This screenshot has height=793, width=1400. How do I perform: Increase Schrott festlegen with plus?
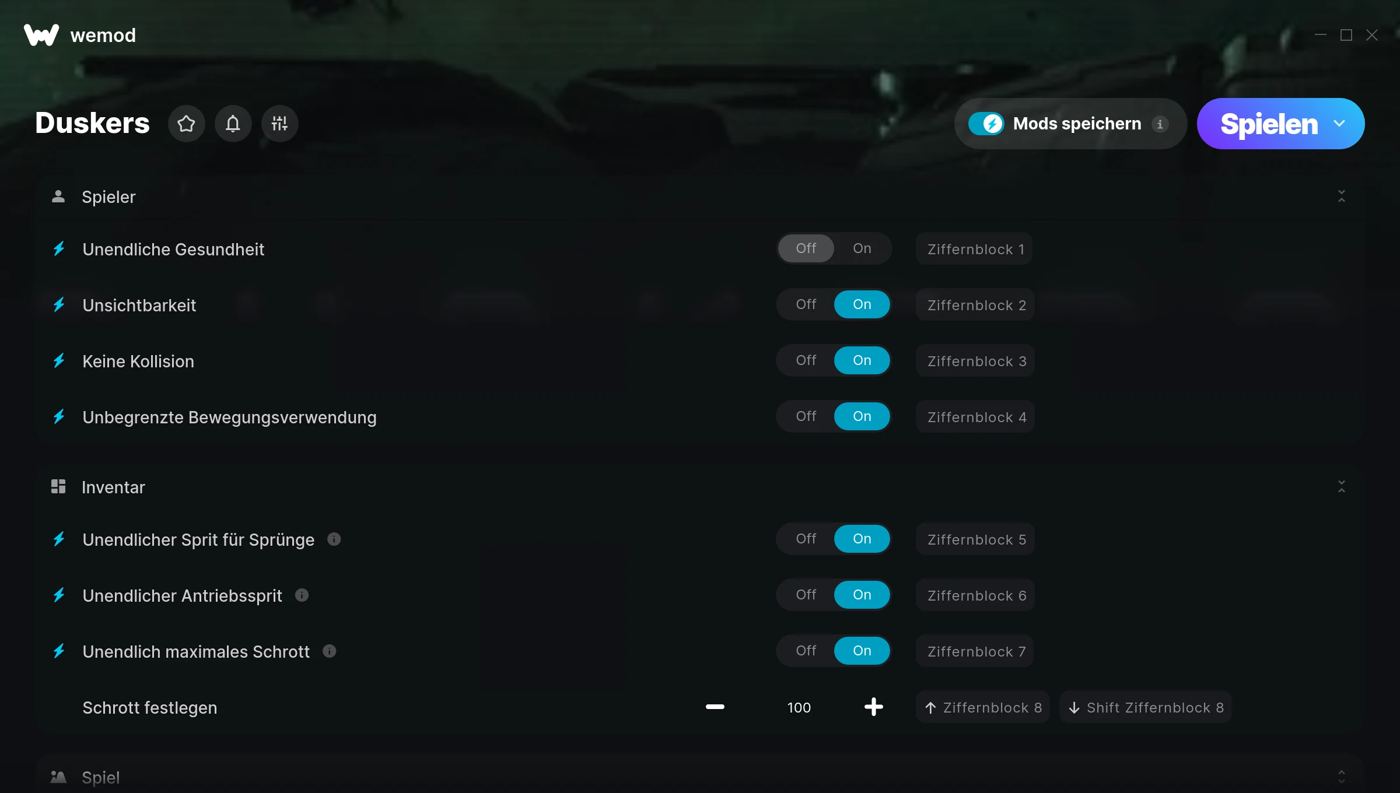[x=873, y=707]
